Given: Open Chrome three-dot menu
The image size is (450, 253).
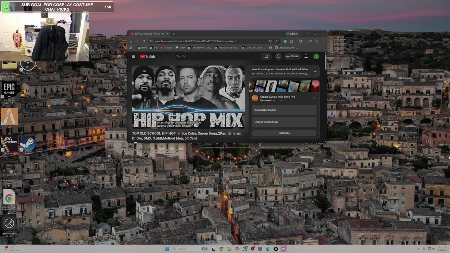Looking at the screenshot, I should (323, 41).
